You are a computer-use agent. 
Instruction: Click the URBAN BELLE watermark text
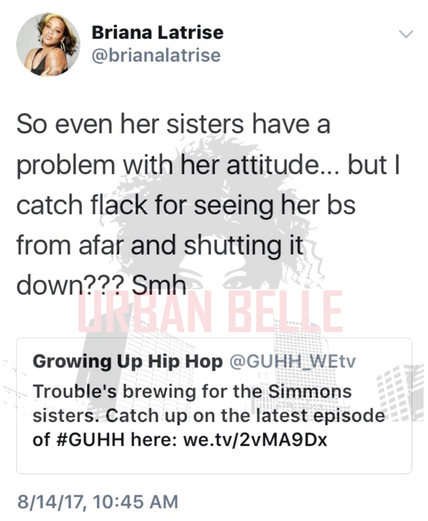coord(211,312)
